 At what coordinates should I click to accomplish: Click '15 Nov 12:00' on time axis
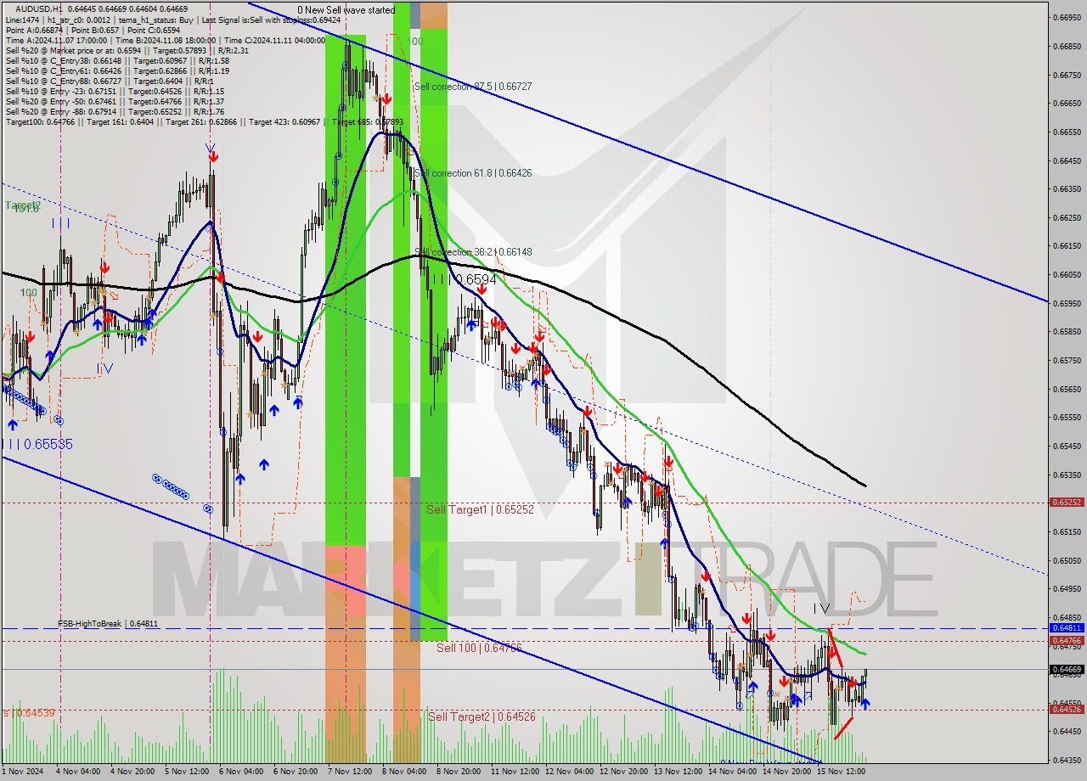tap(841, 772)
